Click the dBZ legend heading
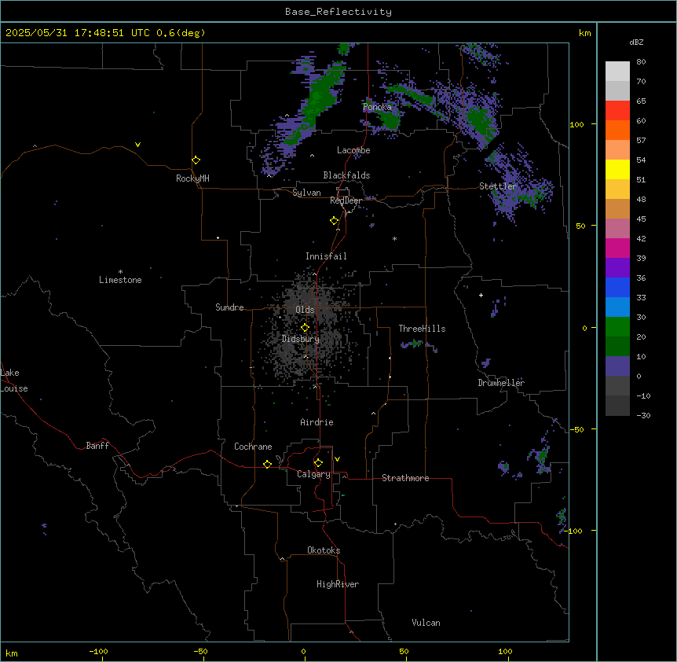This screenshot has width=677, height=662. coord(636,42)
